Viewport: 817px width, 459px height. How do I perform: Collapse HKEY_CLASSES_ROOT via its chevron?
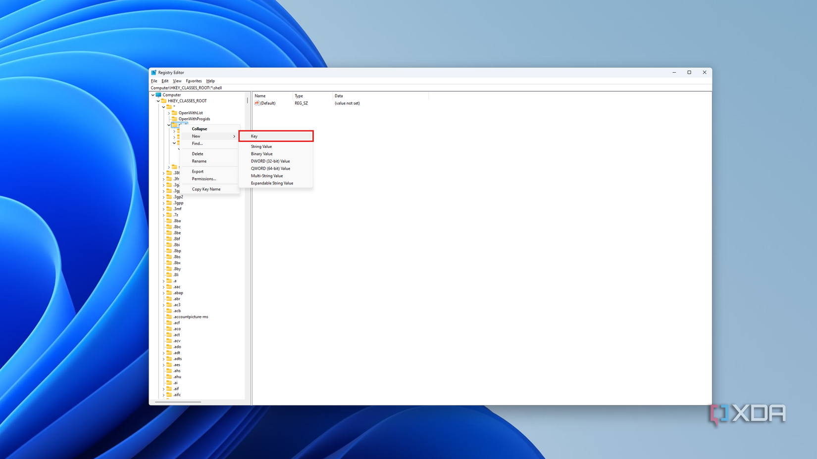(x=158, y=100)
